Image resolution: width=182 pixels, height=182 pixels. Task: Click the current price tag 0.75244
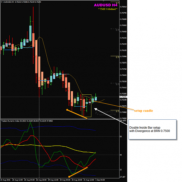point(123,97)
